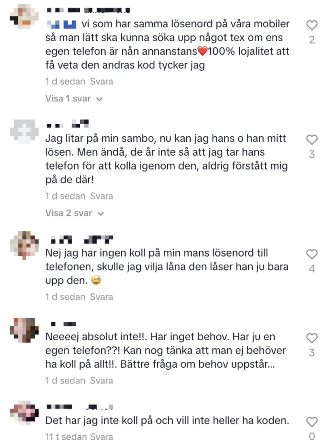
Task: Click Svara on the comment posted 11 t sedan
Action: click(x=102, y=437)
